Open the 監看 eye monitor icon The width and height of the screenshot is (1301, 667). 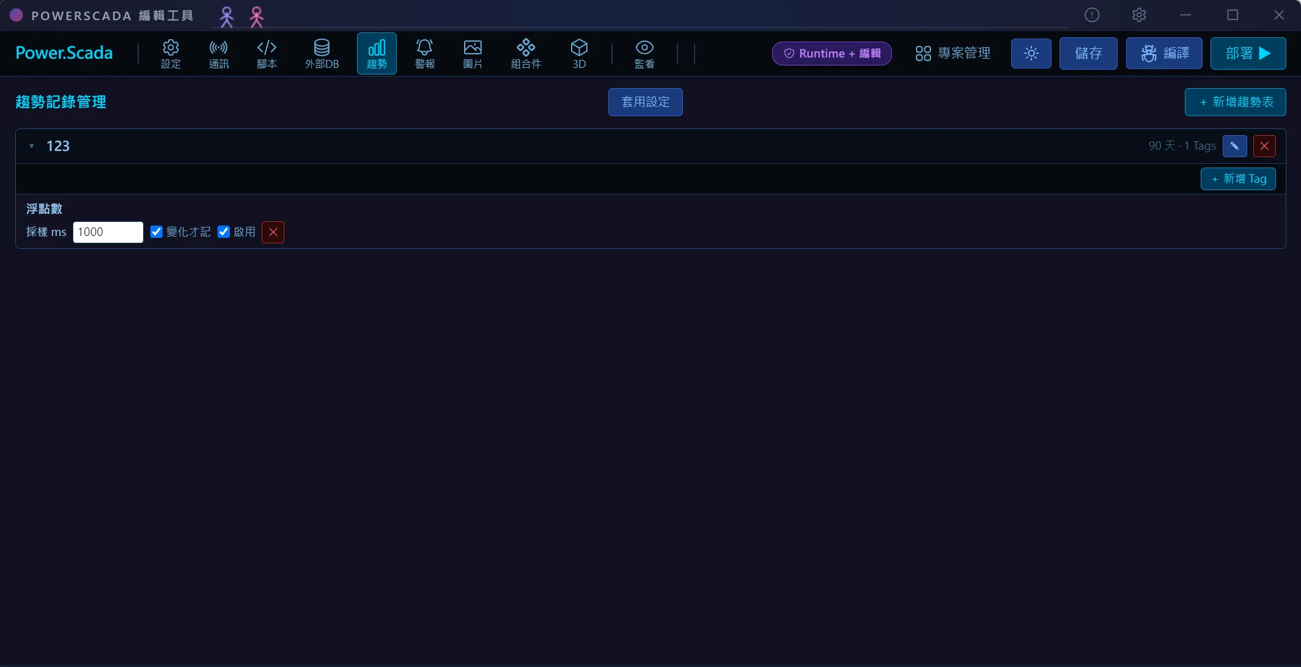(x=644, y=53)
